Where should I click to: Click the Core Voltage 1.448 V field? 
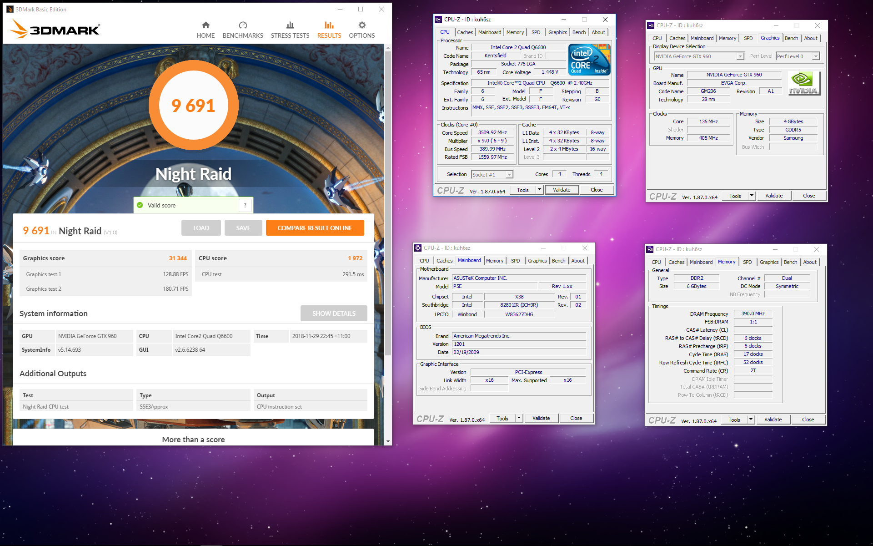(x=550, y=72)
